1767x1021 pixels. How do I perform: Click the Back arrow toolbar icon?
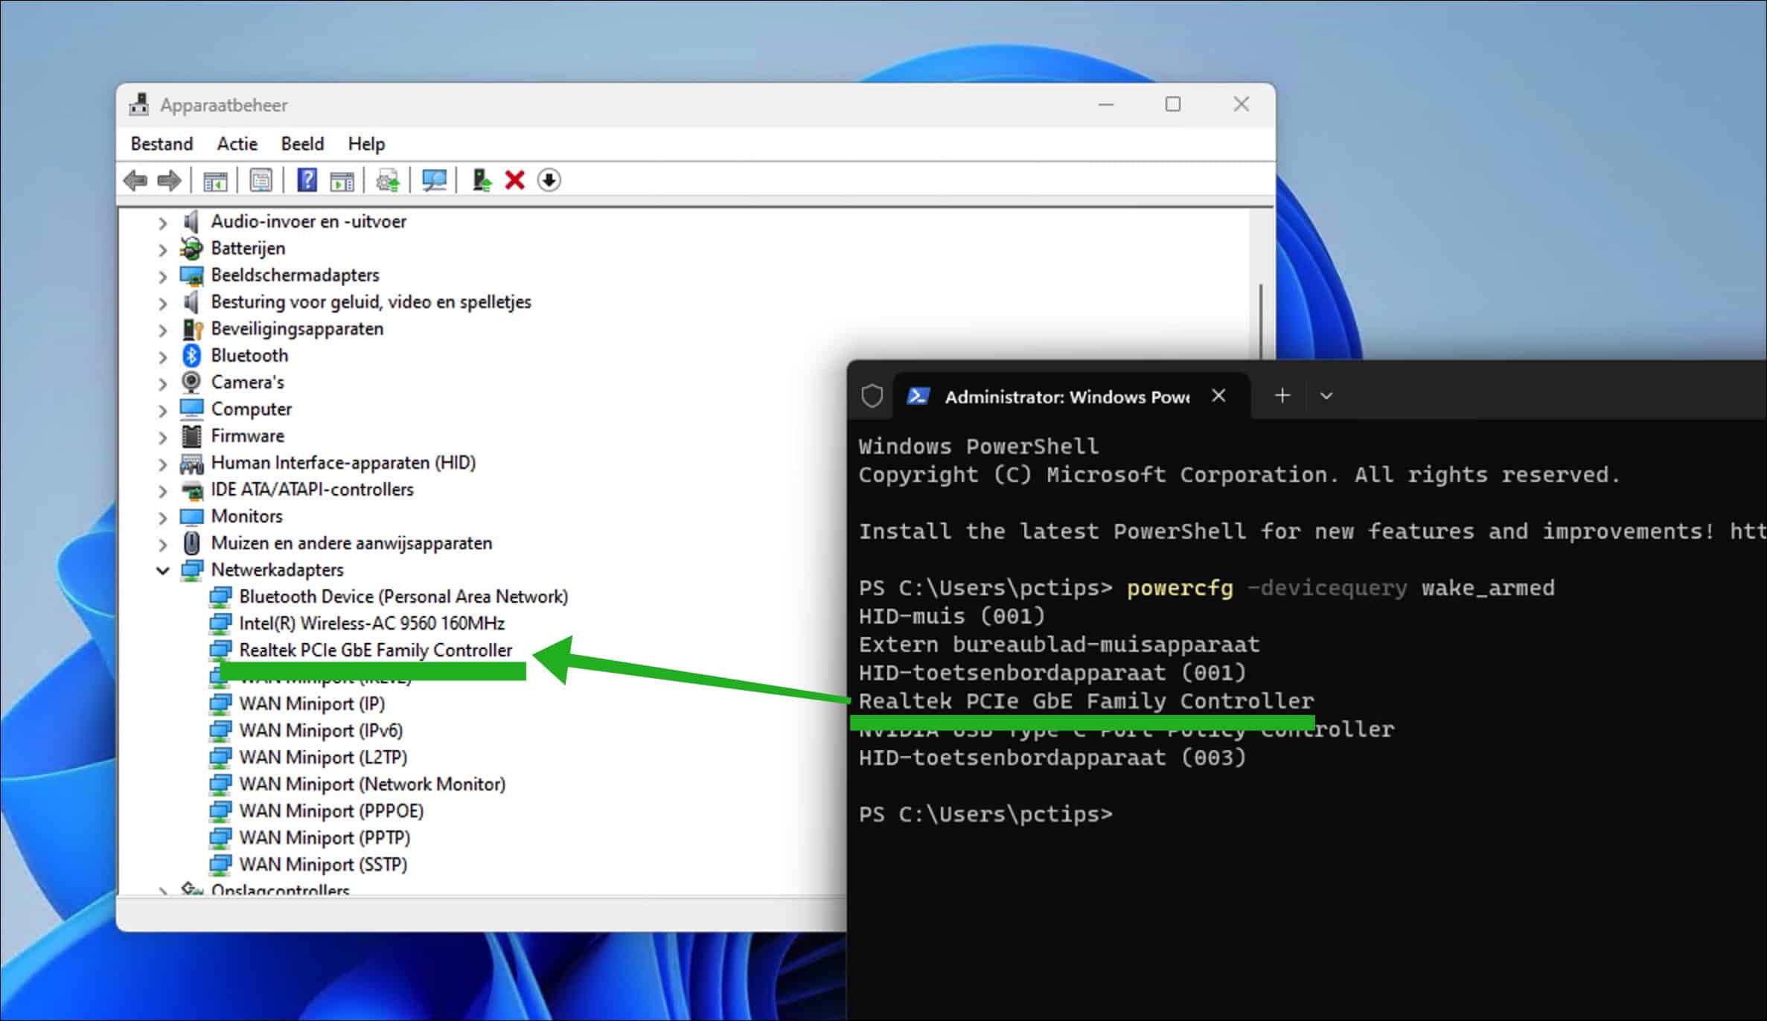coord(135,181)
